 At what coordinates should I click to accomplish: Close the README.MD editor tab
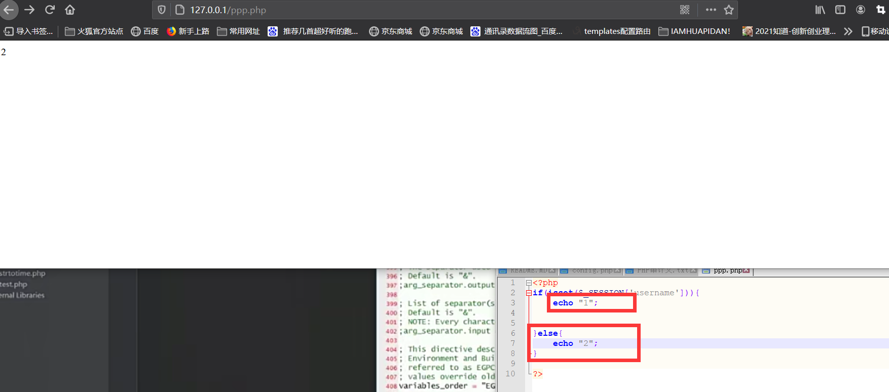pyautogui.click(x=552, y=270)
